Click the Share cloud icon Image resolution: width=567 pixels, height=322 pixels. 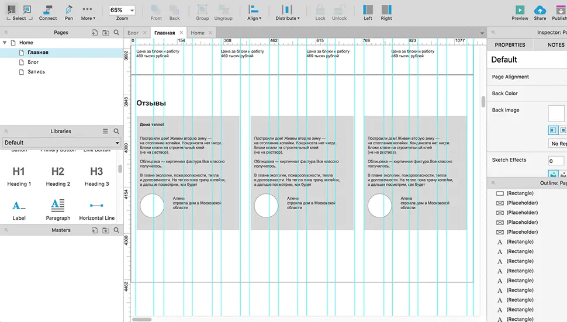[x=540, y=12]
